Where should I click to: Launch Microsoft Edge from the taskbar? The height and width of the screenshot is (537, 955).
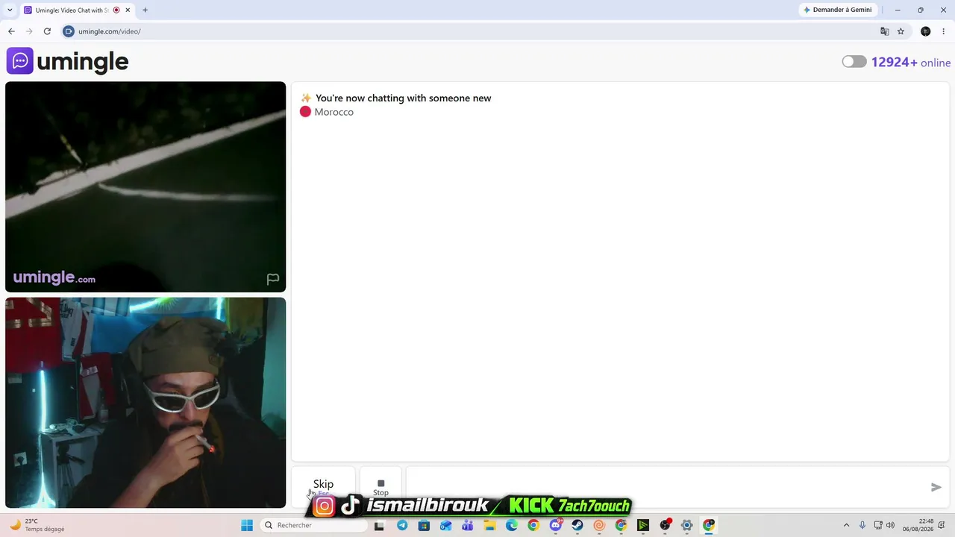(512, 525)
